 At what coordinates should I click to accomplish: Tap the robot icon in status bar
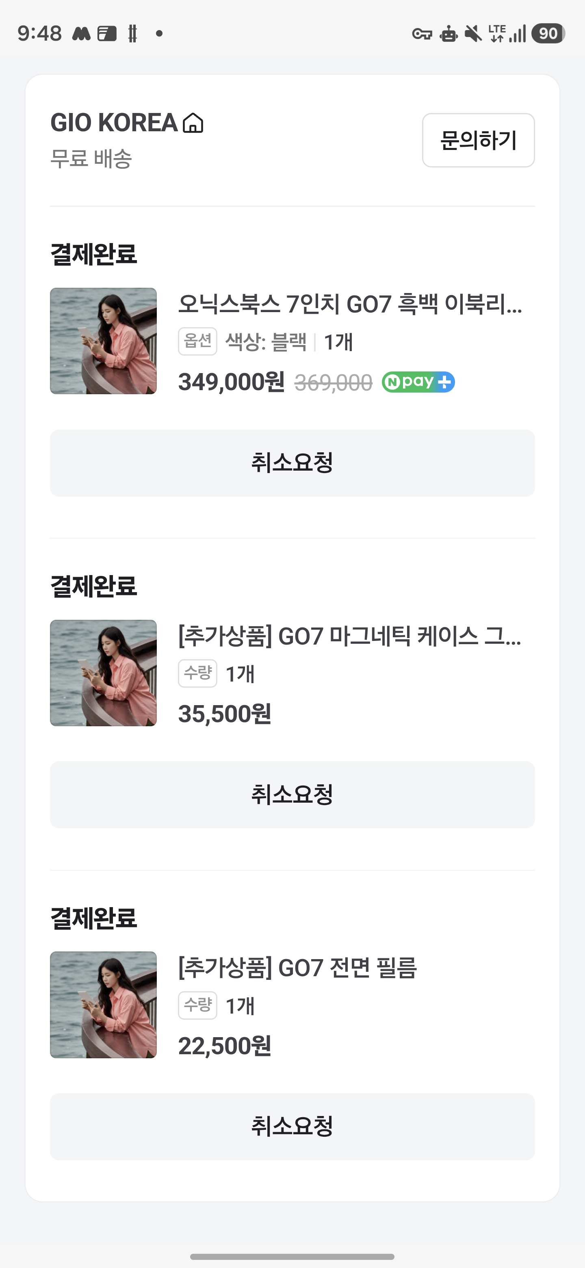pyautogui.click(x=448, y=34)
